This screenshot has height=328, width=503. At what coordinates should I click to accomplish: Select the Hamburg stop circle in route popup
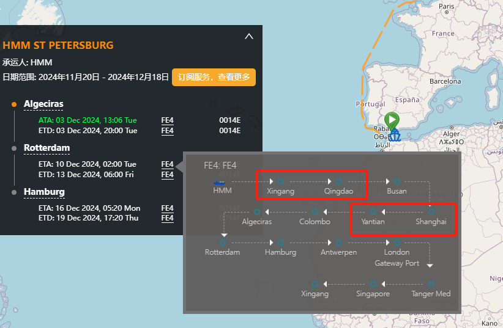(x=281, y=242)
